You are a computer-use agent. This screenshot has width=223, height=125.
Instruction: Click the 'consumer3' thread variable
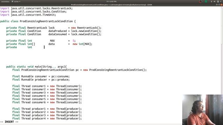(x=39, y=93)
